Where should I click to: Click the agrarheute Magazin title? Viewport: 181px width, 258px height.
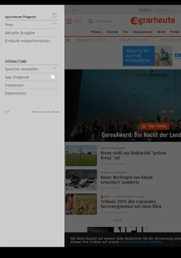click(x=20, y=17)
